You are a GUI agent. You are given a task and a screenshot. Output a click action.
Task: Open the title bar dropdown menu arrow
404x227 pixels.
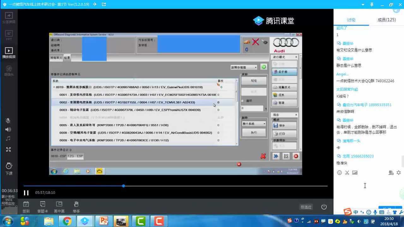[x=363, y=4]
